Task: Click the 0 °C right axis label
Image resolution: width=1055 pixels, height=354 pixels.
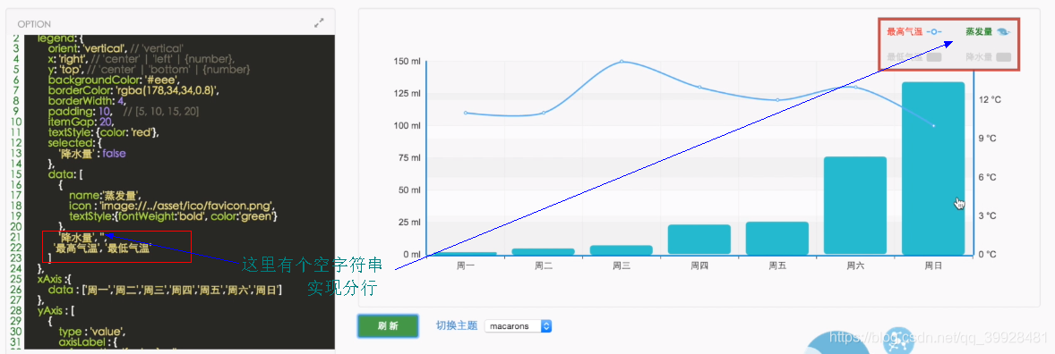Action: [988, 255]
